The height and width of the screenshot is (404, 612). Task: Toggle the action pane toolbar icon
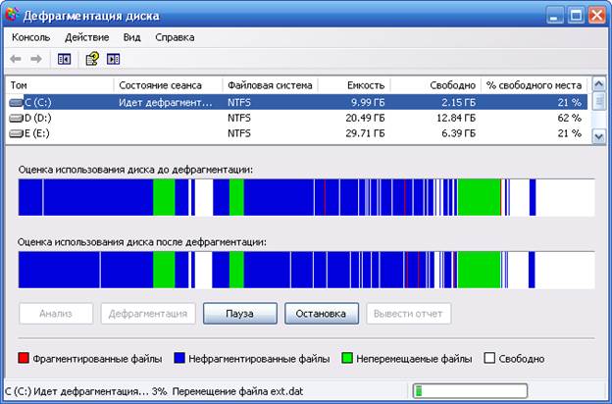pos(113,60)
